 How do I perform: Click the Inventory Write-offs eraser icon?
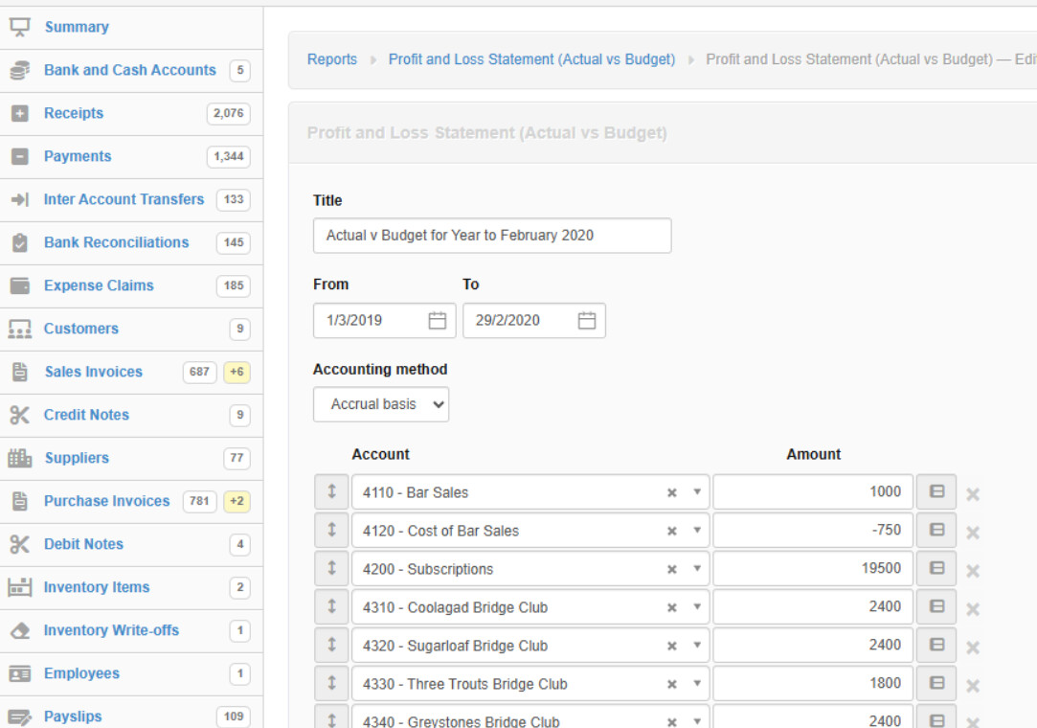click(20, 630)
